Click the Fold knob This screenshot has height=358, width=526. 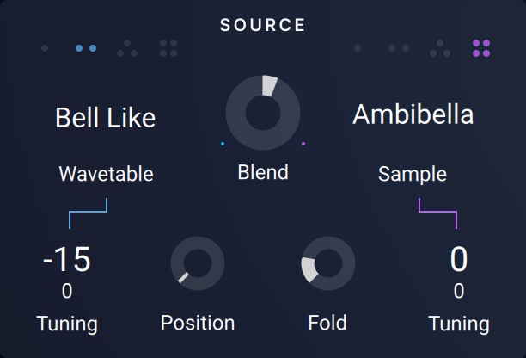(327, 263)
